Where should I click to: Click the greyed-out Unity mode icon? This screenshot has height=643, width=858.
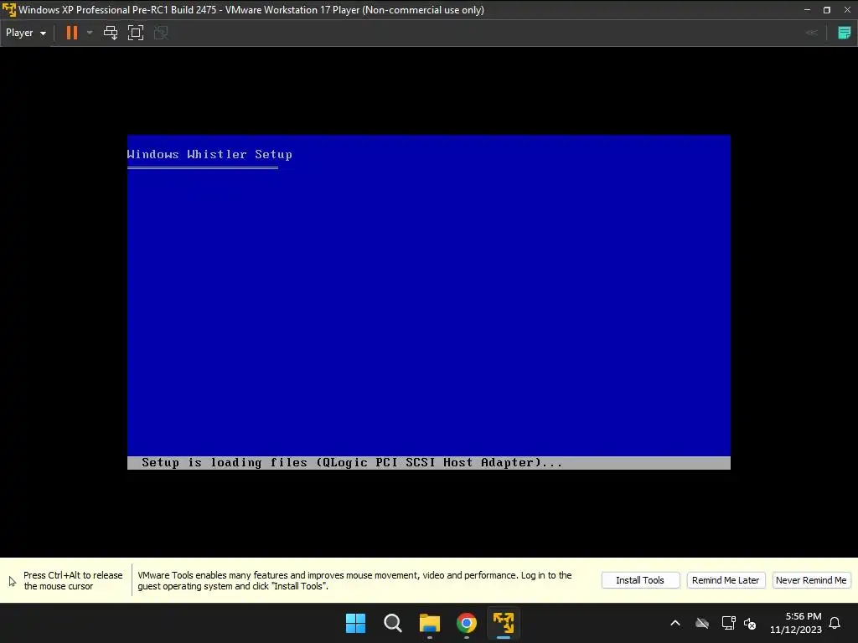161,33
